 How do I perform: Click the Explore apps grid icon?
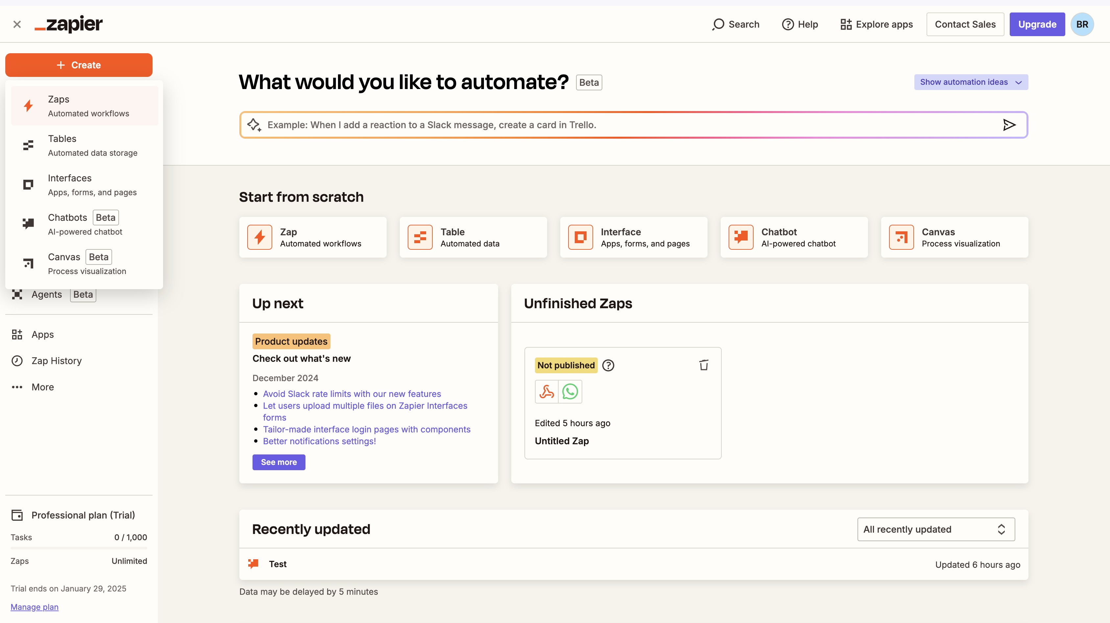point(846,25)
